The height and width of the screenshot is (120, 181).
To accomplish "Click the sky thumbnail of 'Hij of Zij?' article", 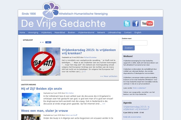I will pyautogui.click(x=31, y=99).
